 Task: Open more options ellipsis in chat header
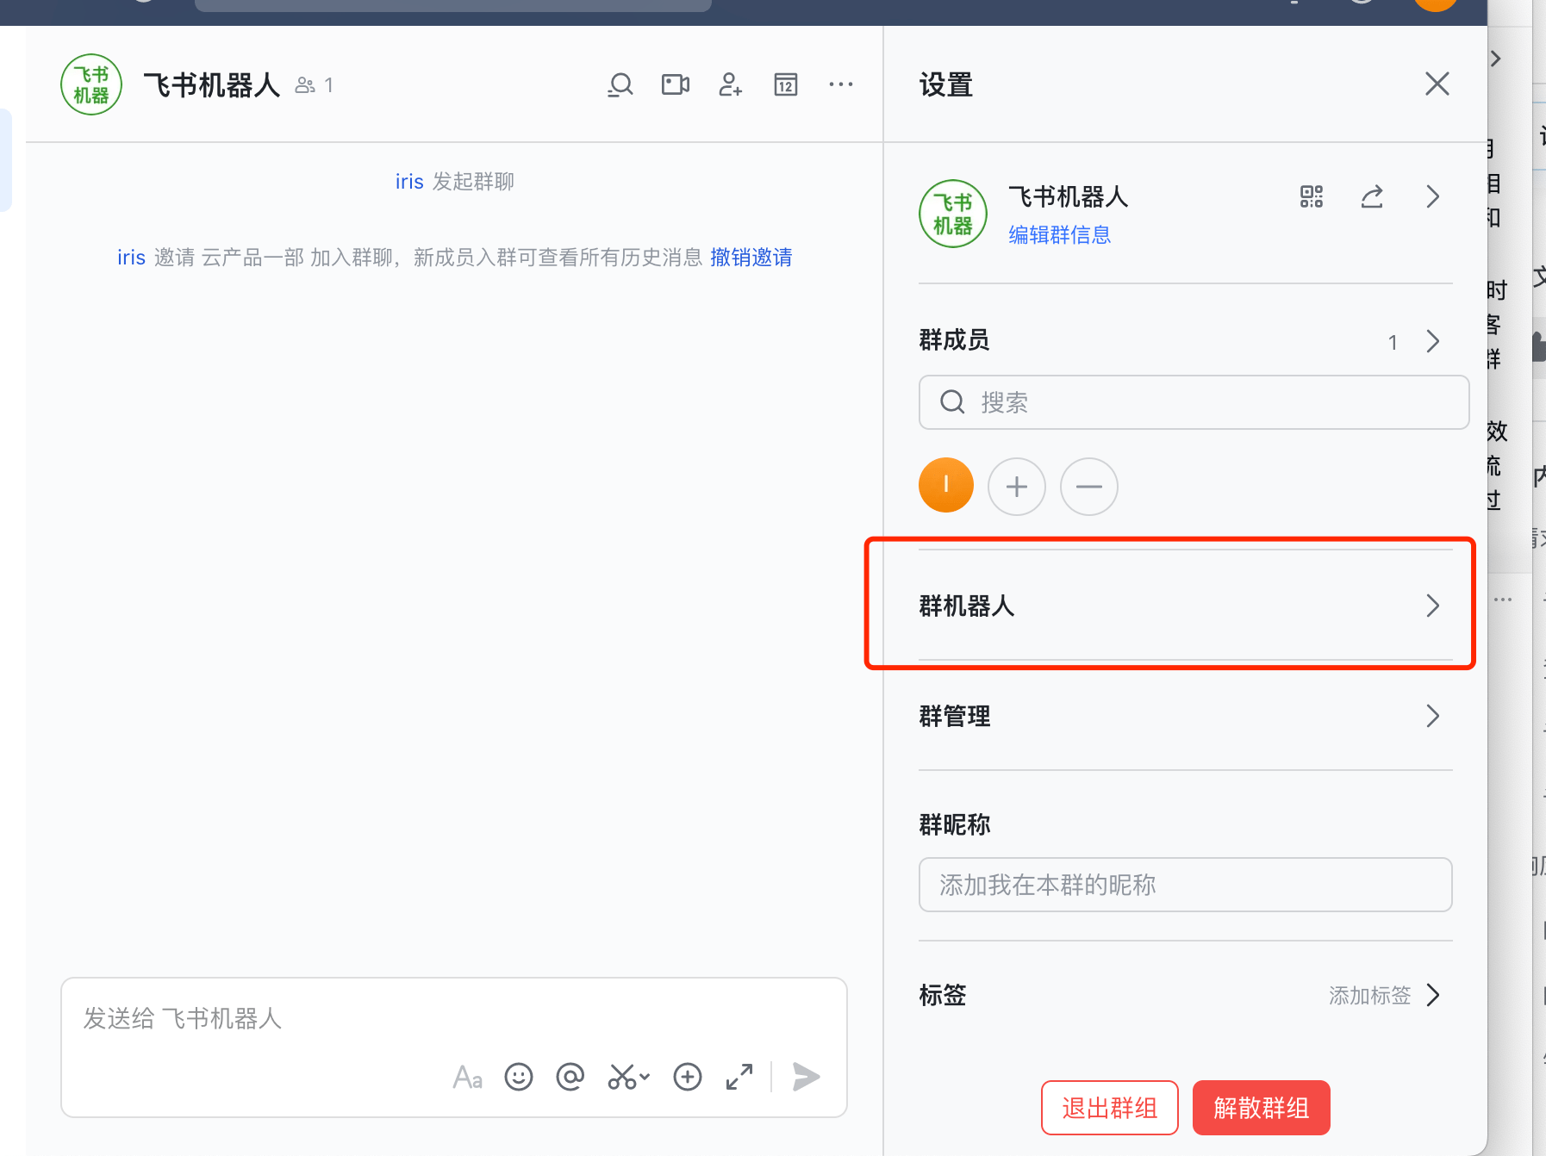click(x=841, y=84)
